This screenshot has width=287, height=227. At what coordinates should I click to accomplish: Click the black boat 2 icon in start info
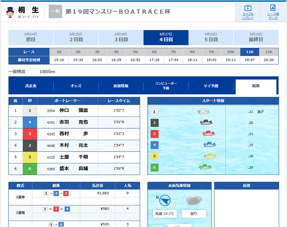pyautogui.click(x=206, y=122)
